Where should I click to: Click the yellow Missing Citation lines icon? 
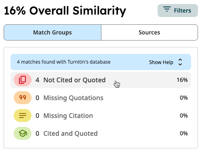point(23,116)
